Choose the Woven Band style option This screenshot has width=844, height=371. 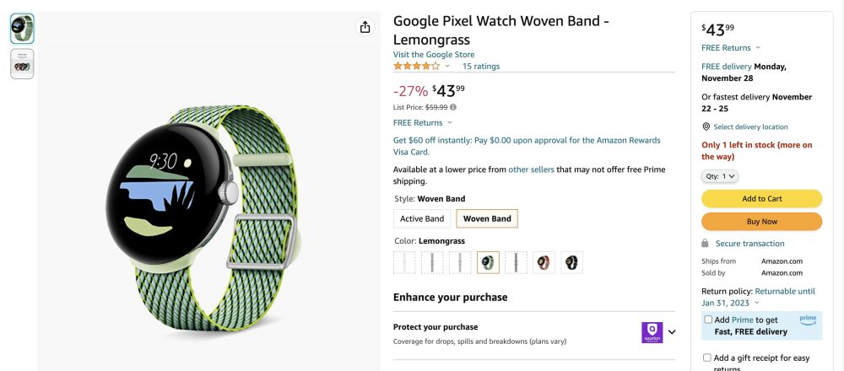pyautogui.click(x=487, y=219)
